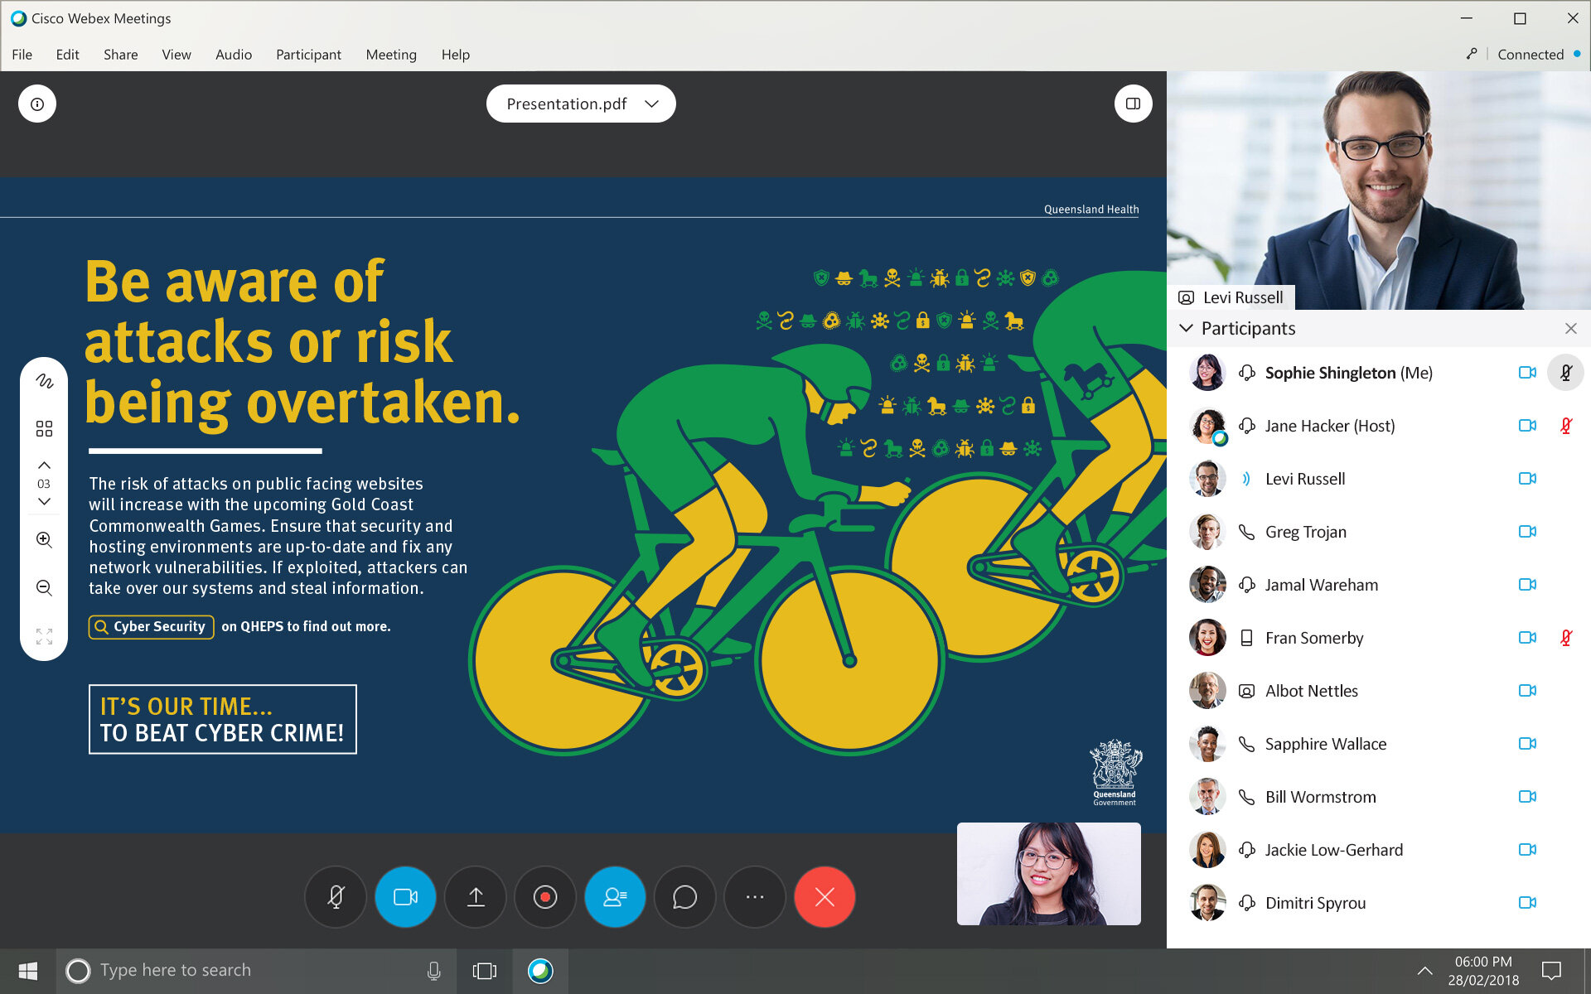
Task: Click the meeting info icon
Action: (37, 104)
